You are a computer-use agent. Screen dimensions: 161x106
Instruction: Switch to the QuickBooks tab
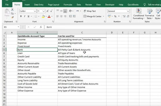coord(133,5)
